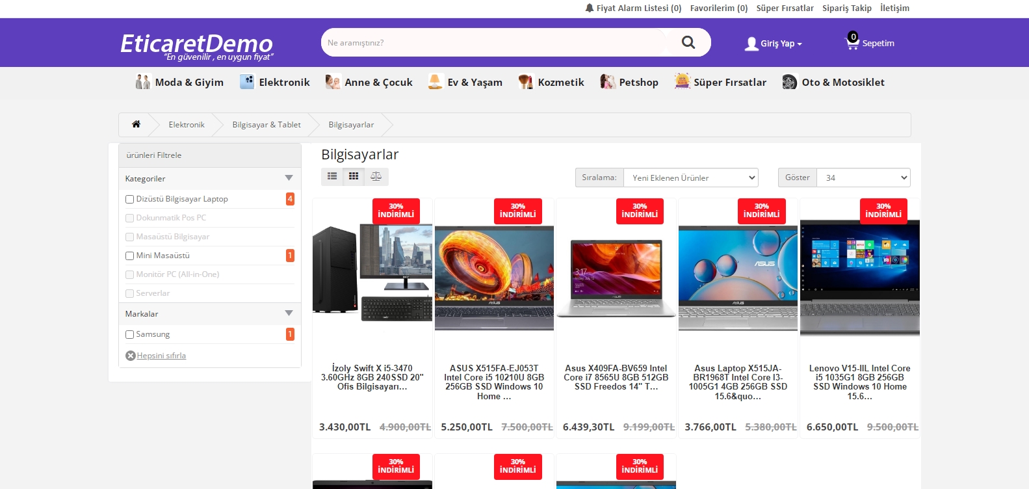Click the Oto & Motosiklet tire icon

tap(789, 82)
